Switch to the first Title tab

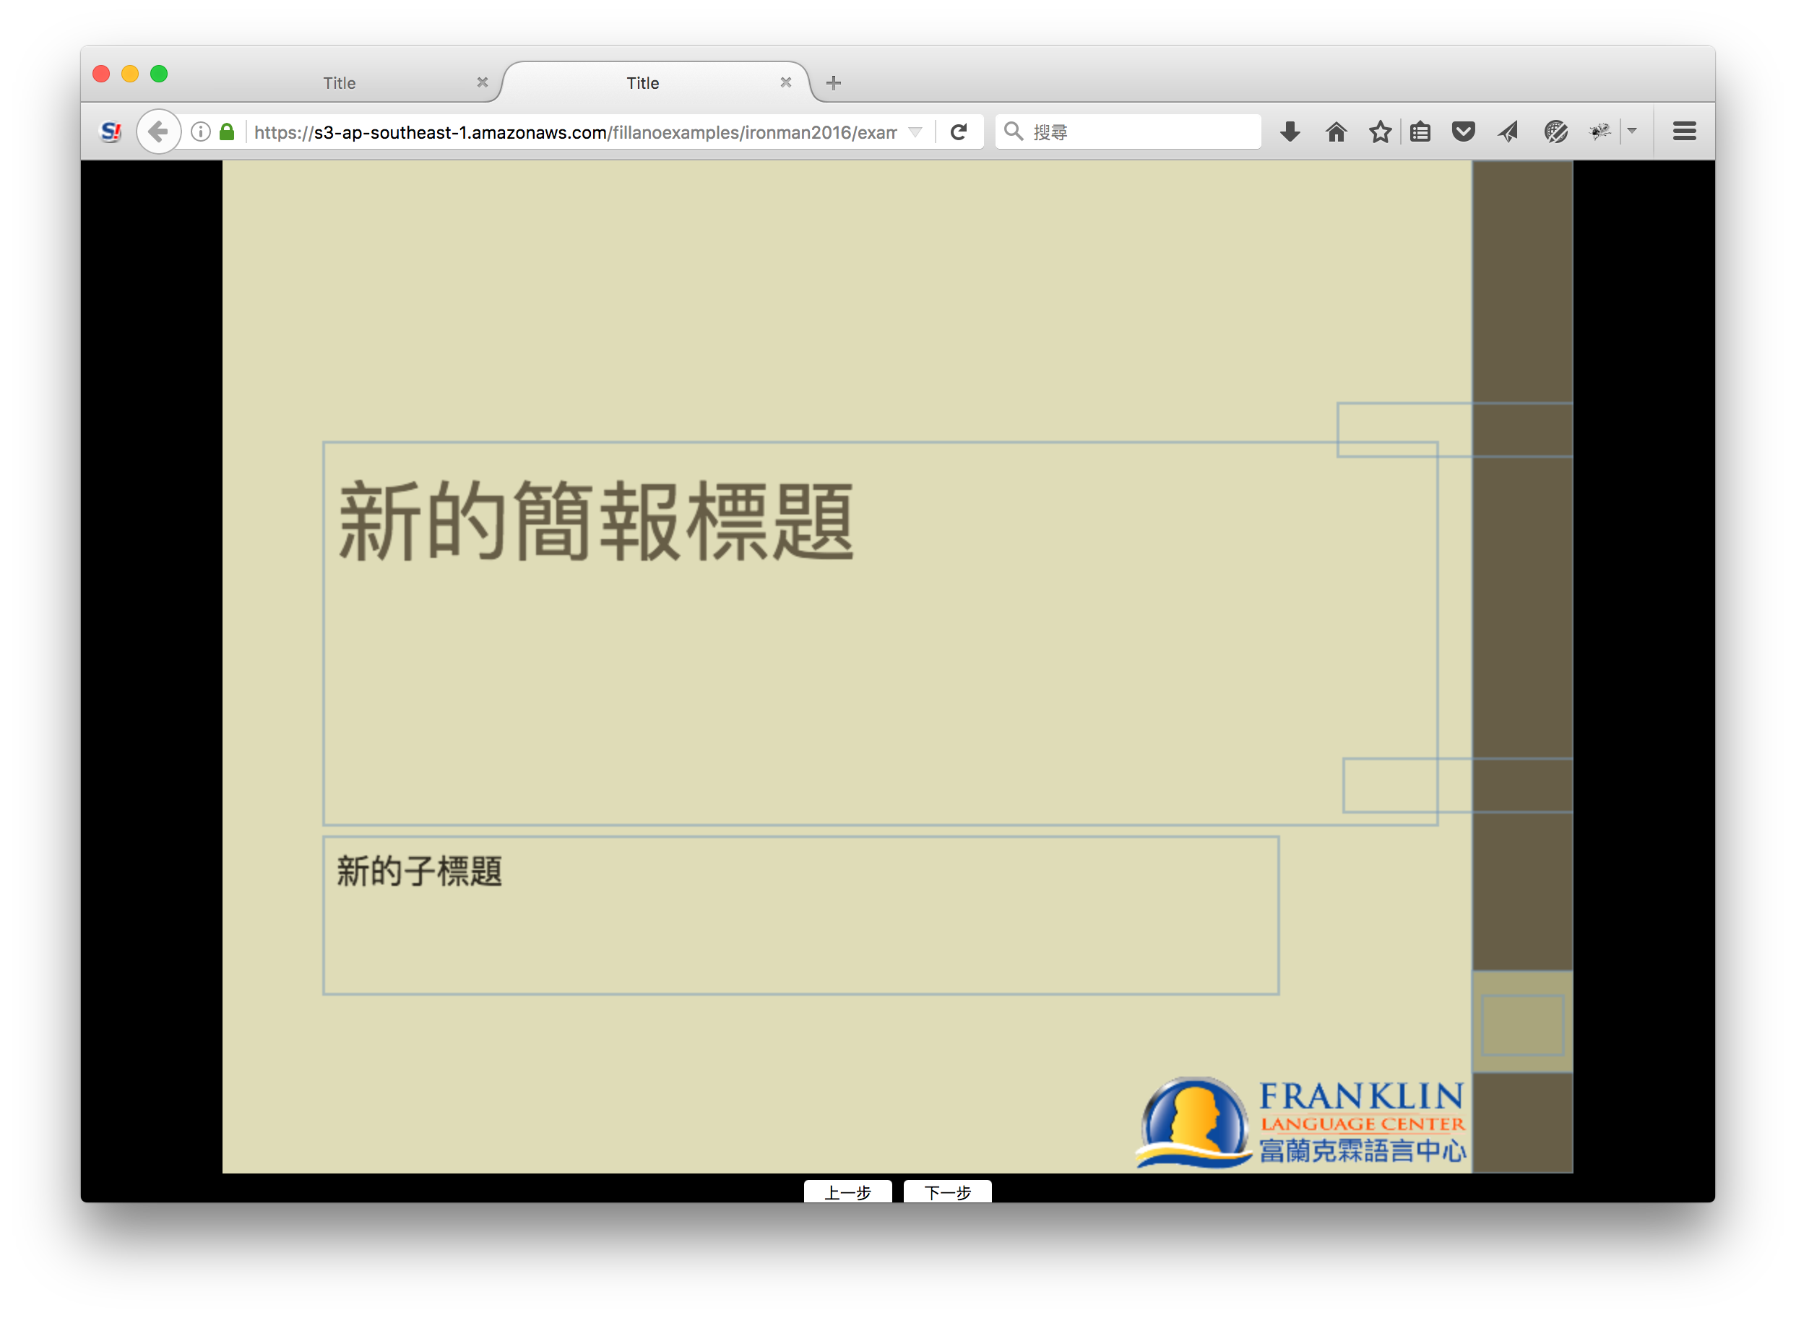(340, 83)
